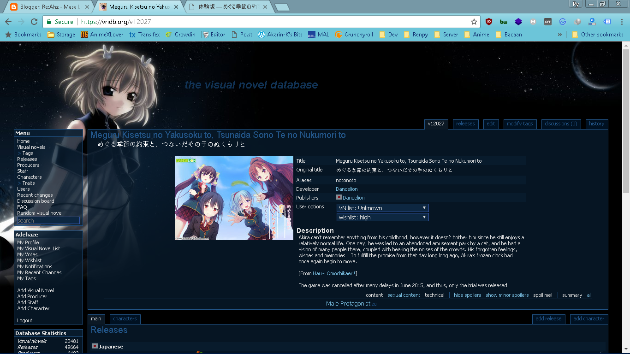The width and height of the screenshot is (630, 354).
Task: Reload the current page
Action: tap(34, 22)
